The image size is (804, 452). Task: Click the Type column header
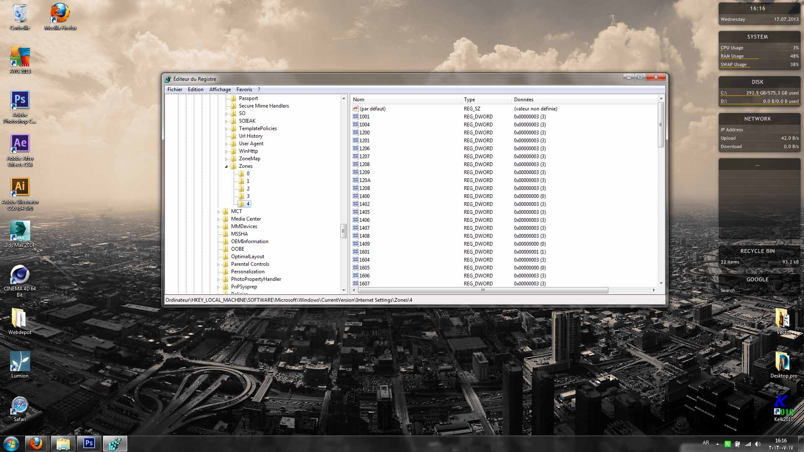(x=486, y=100)
